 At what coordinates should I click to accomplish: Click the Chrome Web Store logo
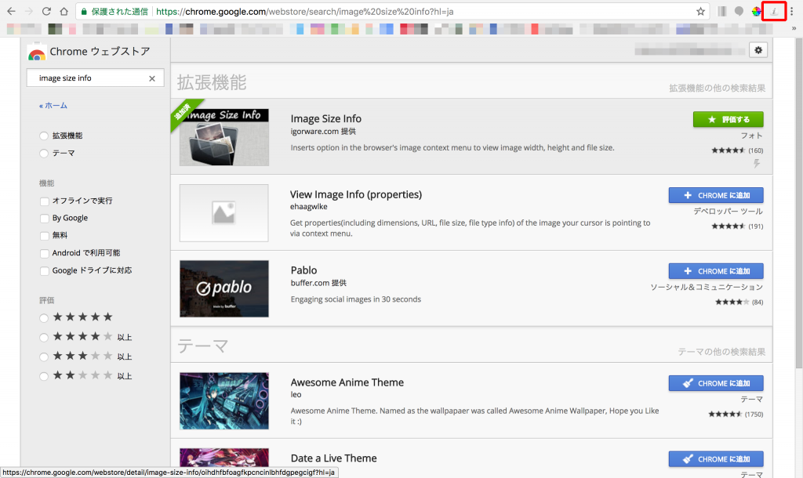click(x=36, y=53)
